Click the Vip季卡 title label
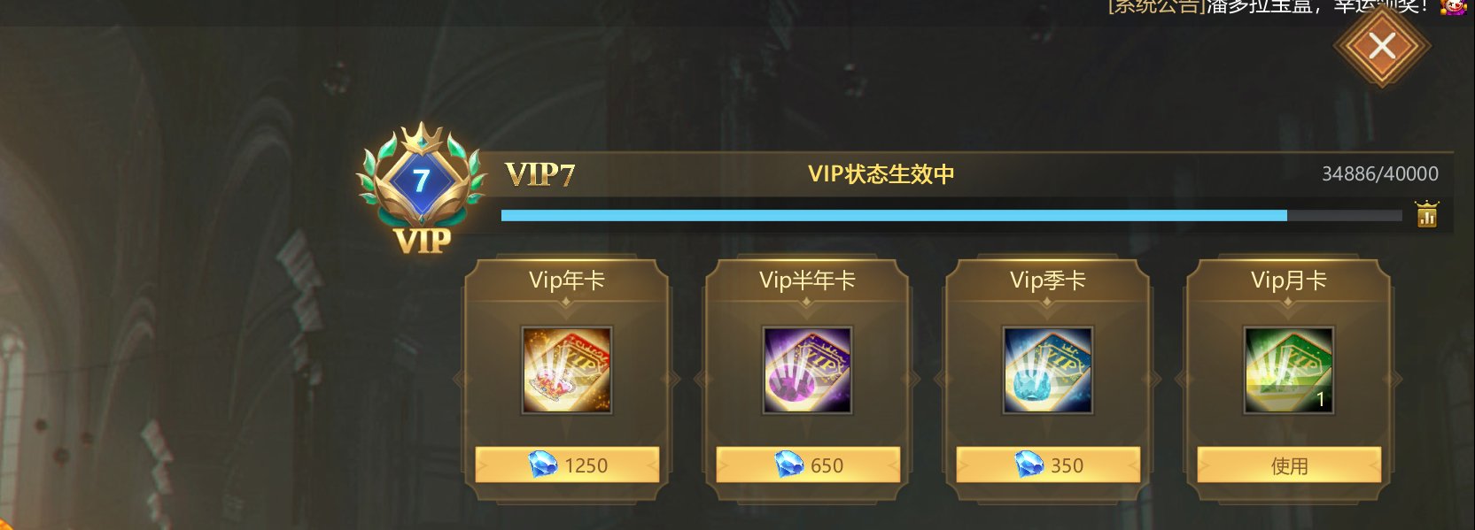The image size is (1475, 530). point(1048,280)
